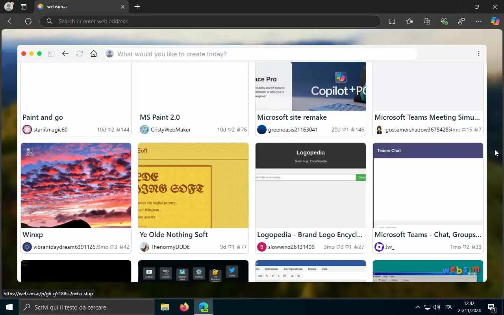Open browser essentials heart icon
This screenshot has width=504, height=315.
point(444,21)
